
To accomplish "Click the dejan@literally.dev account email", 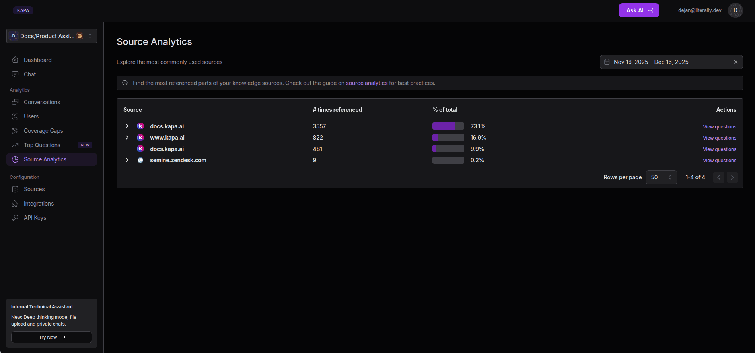I will [x=700, y=10].
